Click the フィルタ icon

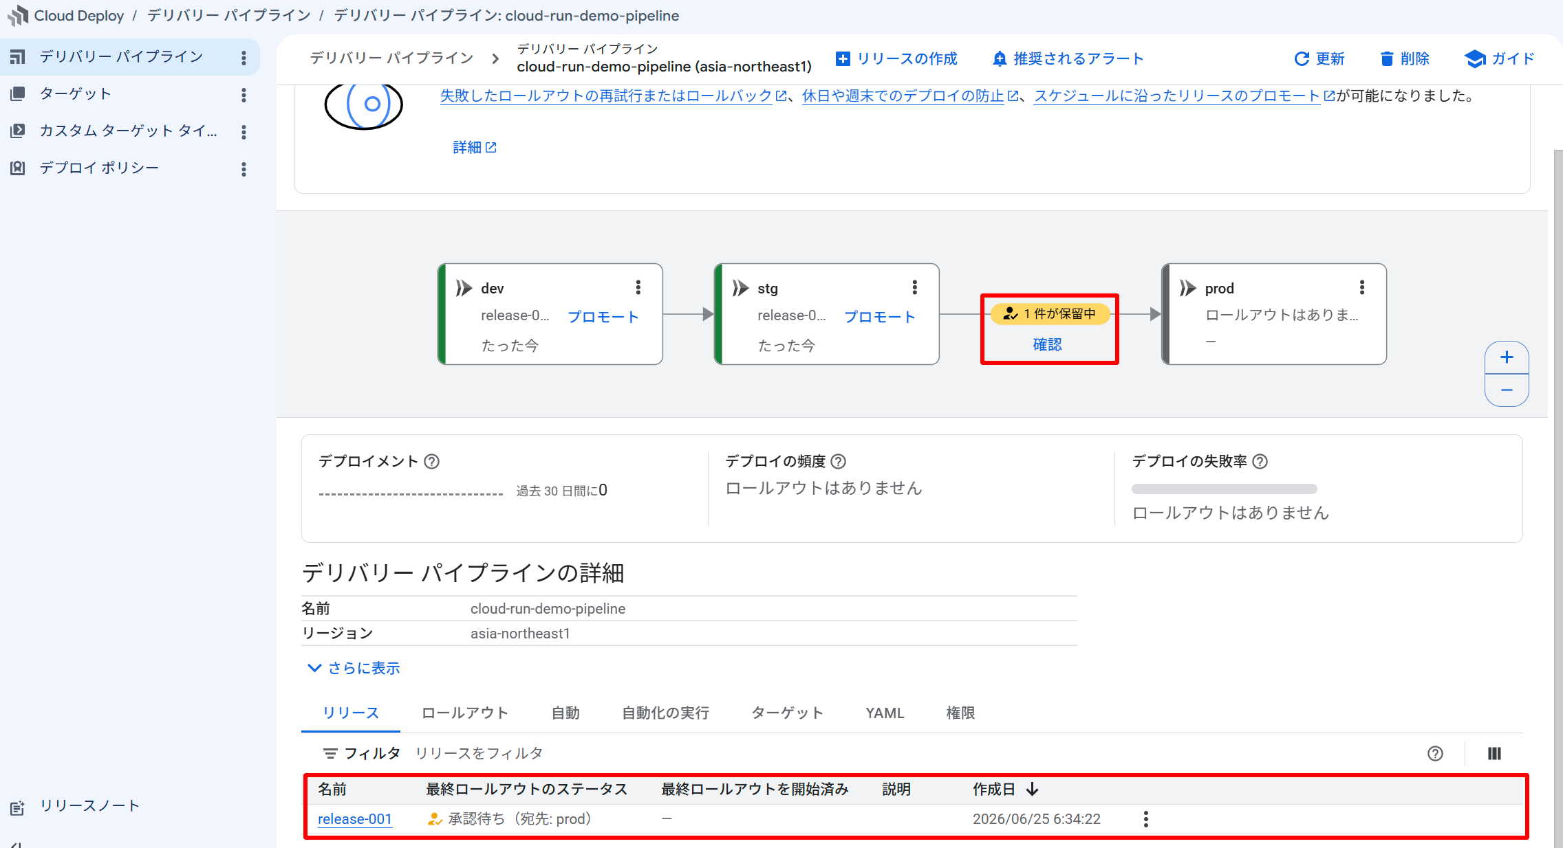pyautogui.click(x=330, y=754)
